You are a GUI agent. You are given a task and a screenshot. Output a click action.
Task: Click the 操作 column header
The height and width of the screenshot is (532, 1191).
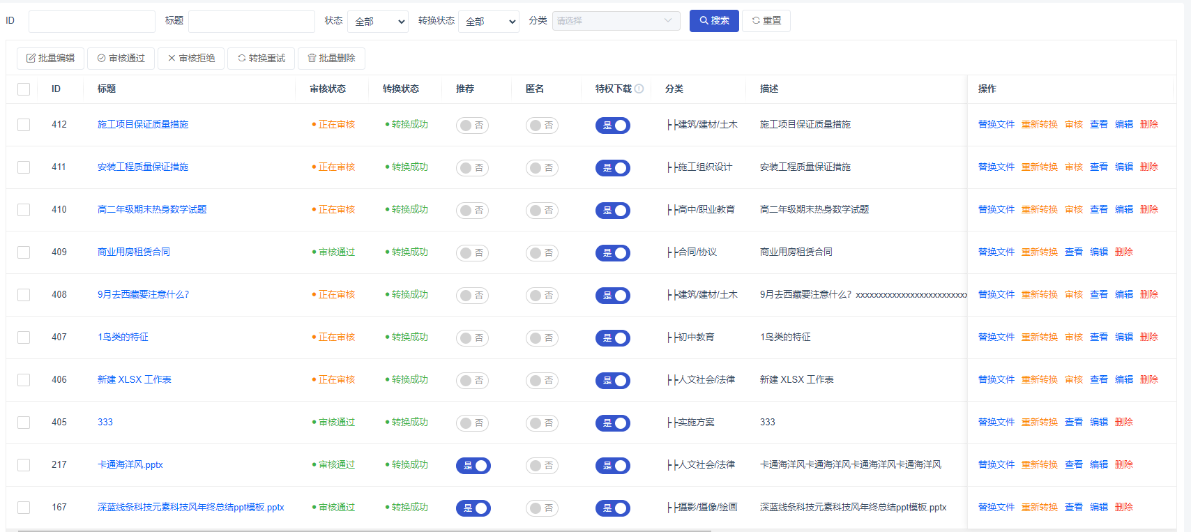tap(987, 89)
